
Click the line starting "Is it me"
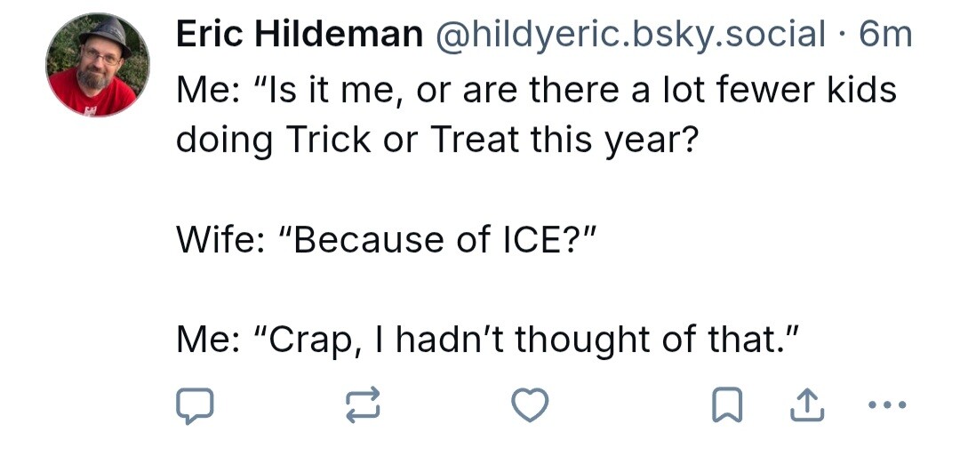[x=536, y=90]
